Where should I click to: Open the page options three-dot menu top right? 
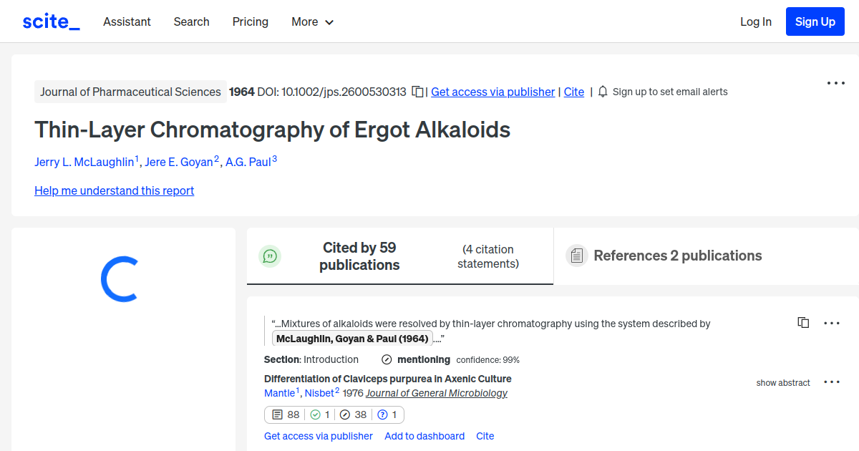pyautogui.click(x=835, y=83)
